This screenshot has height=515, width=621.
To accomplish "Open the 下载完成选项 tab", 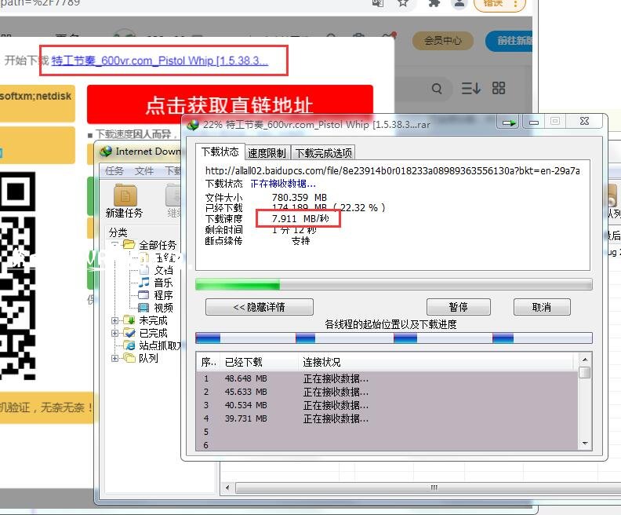I will tap(323, 153).
